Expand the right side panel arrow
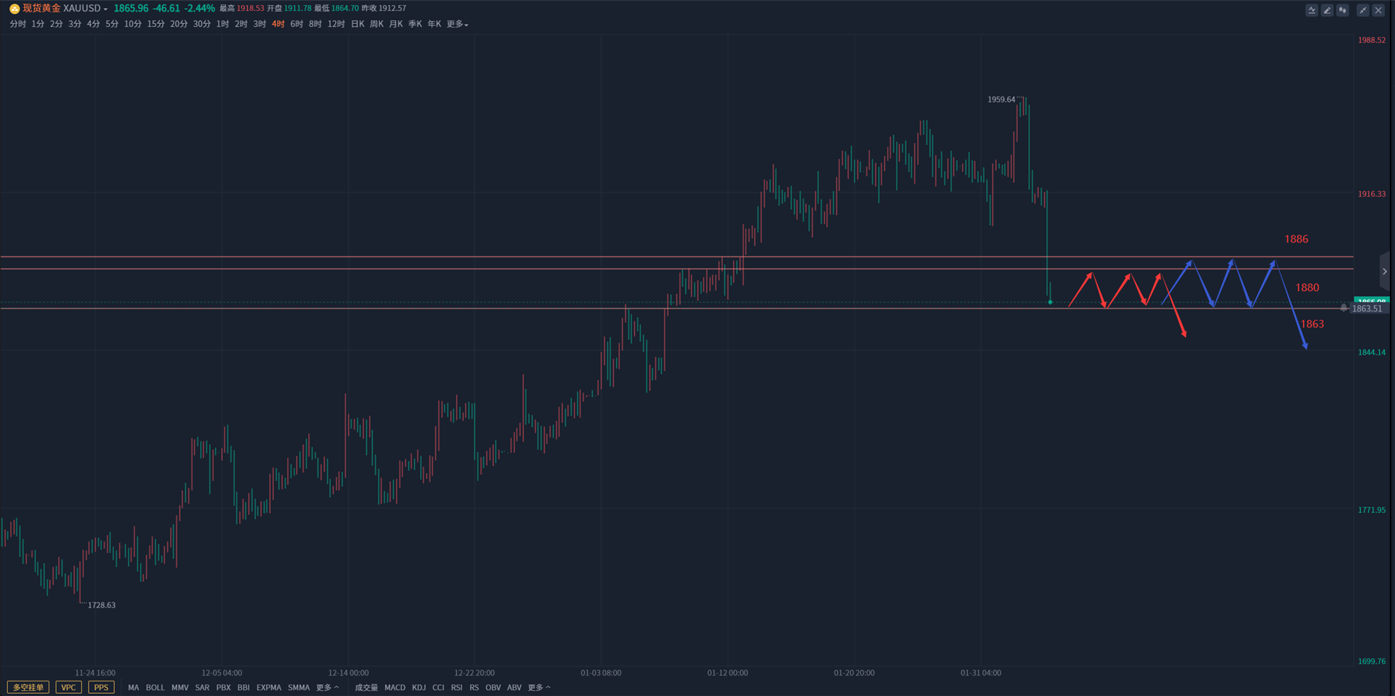 (1385, 271)
